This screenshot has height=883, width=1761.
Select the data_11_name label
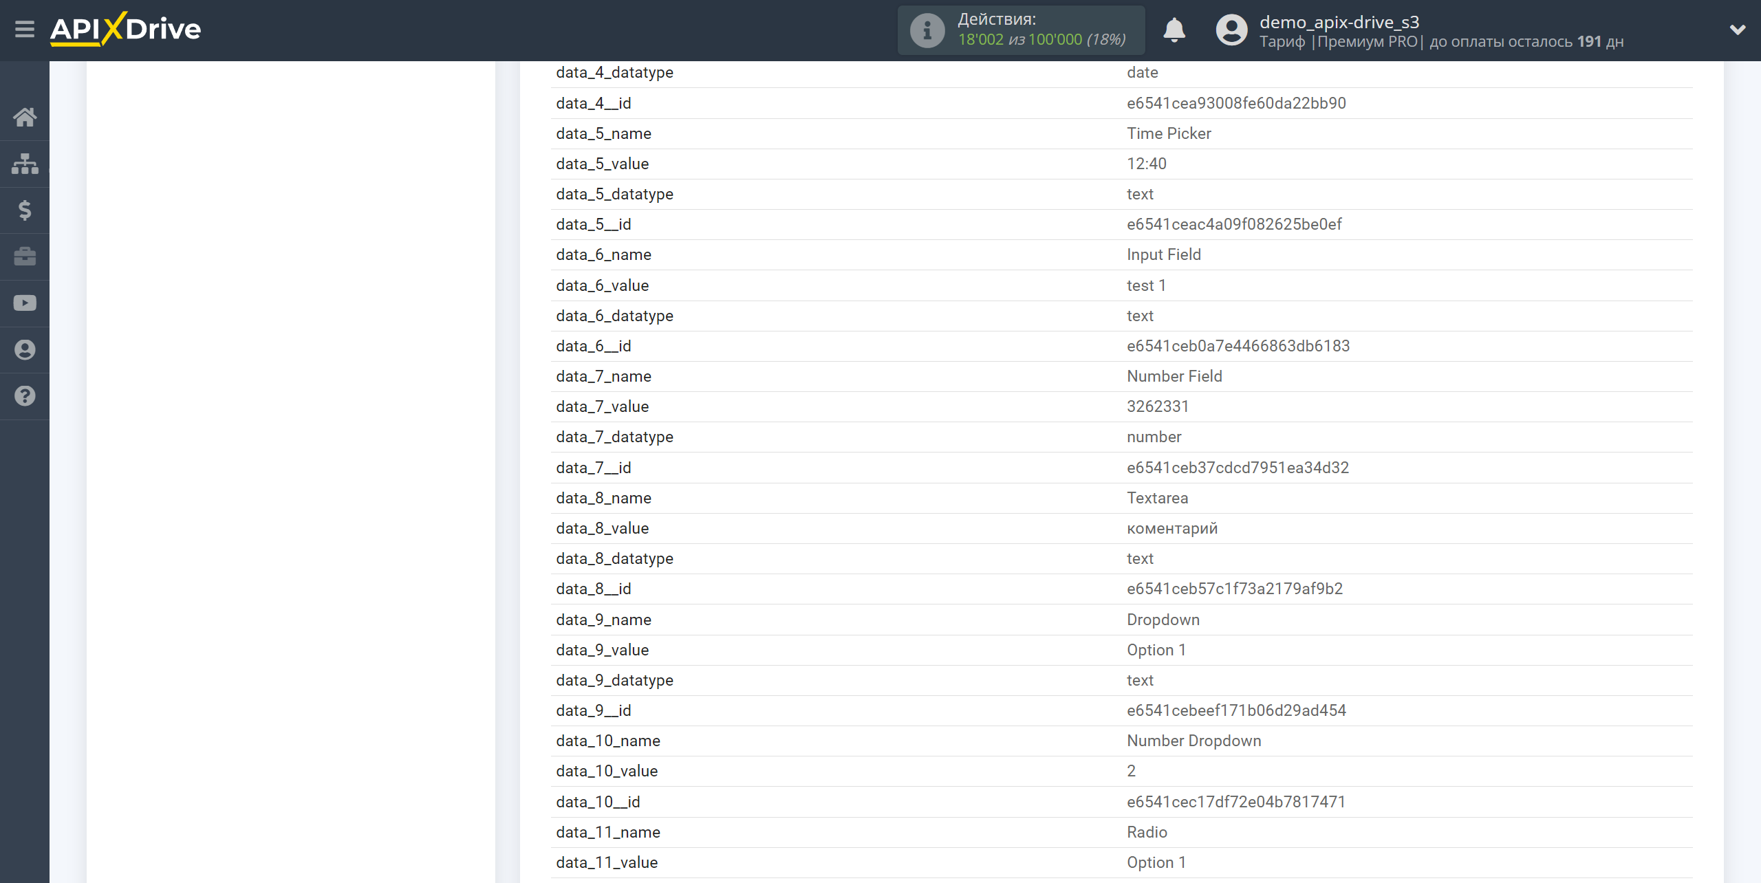click(608, 832)
